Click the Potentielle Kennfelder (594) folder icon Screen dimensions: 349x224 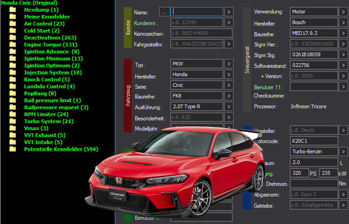13,149
